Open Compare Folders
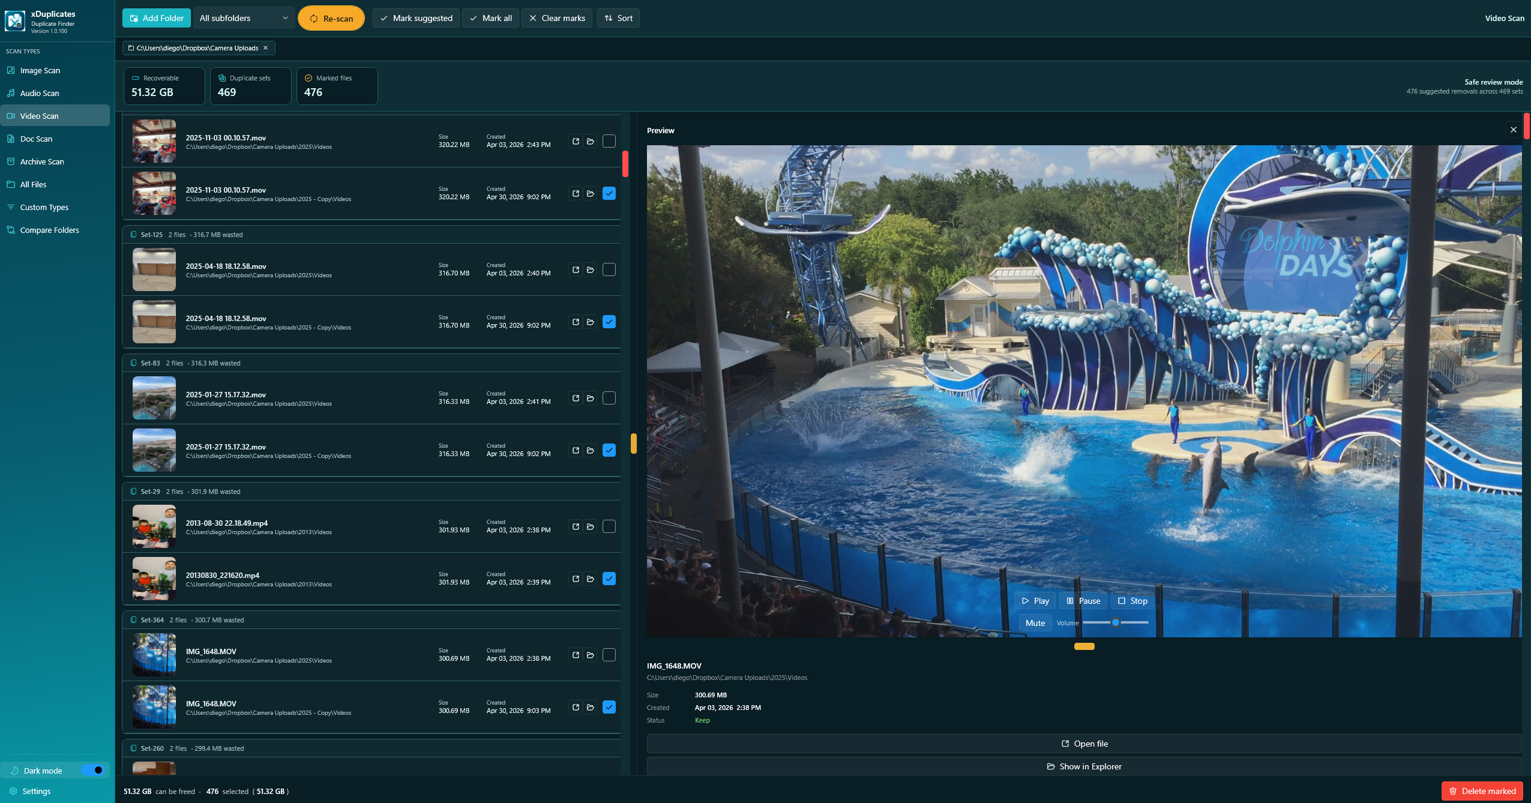The height and width of the screenshot is (803, 1531). [55, 230]
